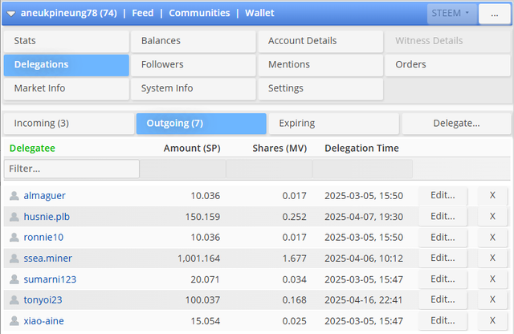Open the Wallet link in header
514x334 pixels.
[259, 13]
